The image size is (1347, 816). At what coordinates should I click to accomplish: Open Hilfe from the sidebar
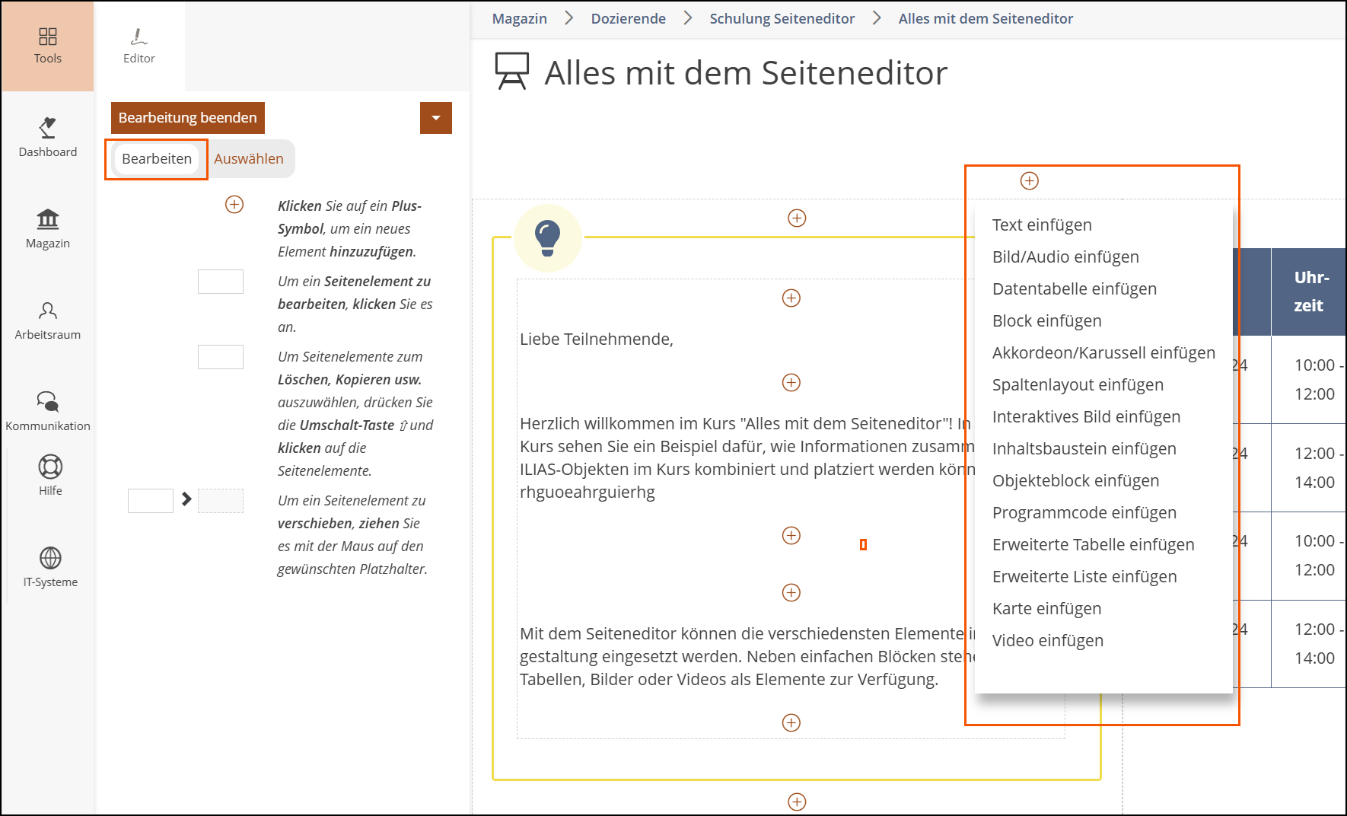pos(50,475)
